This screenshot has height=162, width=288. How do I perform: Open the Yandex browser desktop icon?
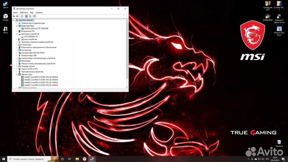pyautogui.click(x=6, y=16)
